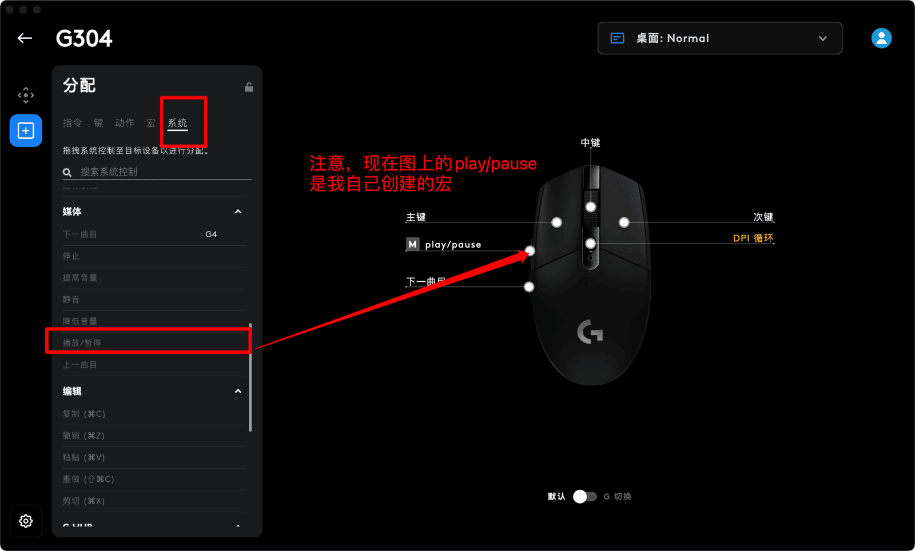The image size is (915, 551).
Task: Click the lock icon in 分配 panel
Action: (249, 87)
